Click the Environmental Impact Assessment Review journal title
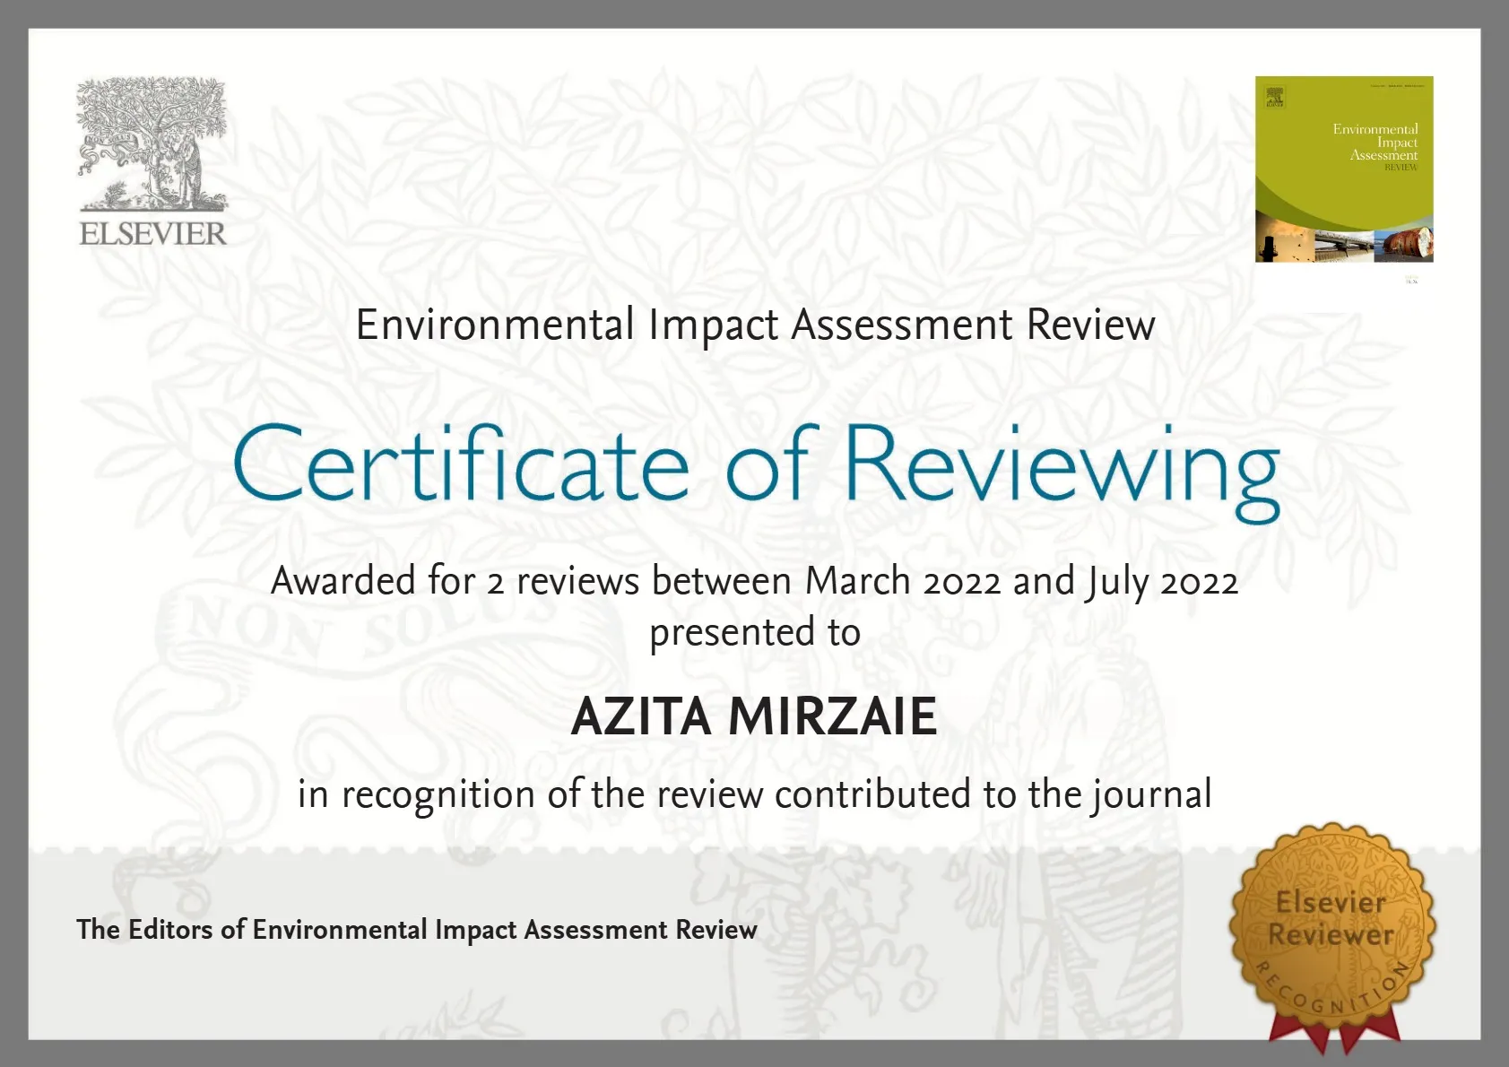 tap(755, 325)
